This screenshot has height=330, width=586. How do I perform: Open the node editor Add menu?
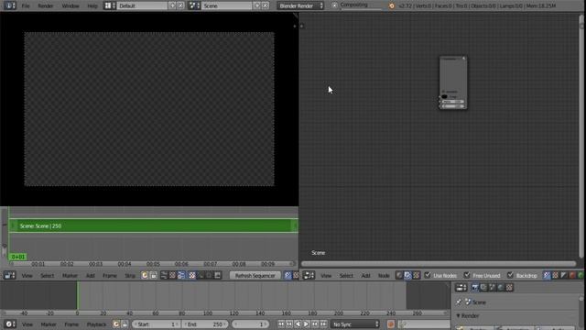[365, 276]
